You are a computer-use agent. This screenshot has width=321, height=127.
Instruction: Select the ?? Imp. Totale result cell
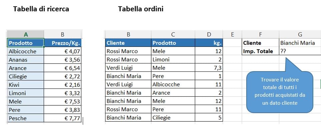coord(300,51)
